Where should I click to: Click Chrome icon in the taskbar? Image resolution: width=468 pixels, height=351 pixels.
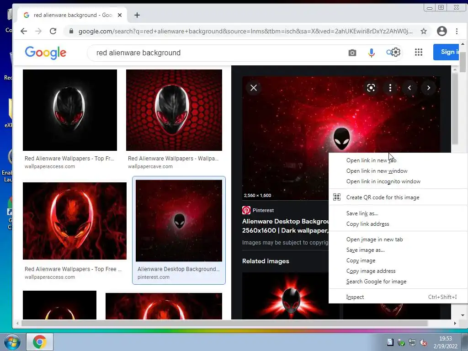[x=40, y=342]
